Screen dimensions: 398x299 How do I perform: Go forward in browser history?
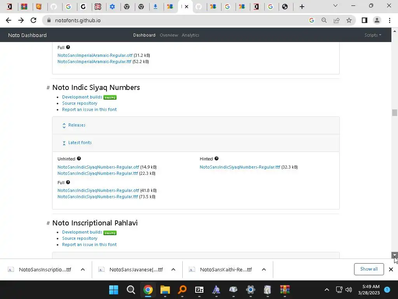coord(21,20)
